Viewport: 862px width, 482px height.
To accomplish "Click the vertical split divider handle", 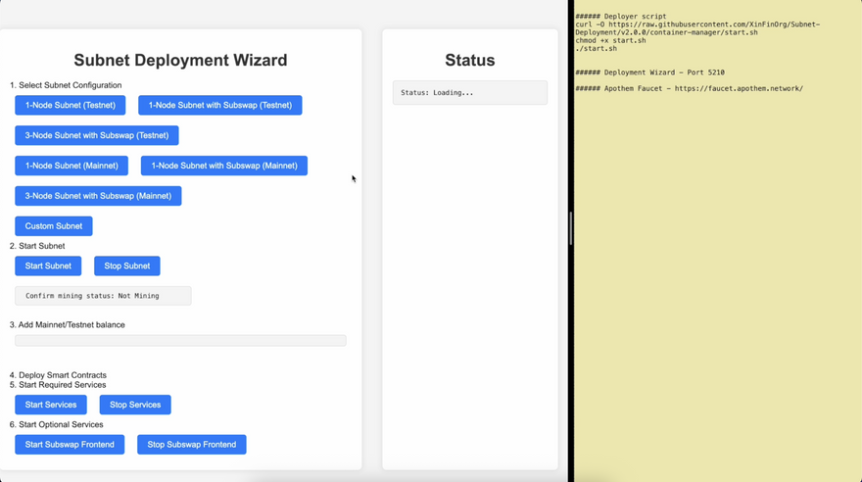I will 570,228.
